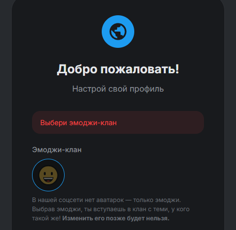This screenshot has height=230, width=236.
Task: Click the dark earth glyph inside the logo
Action: pos(118,32)
